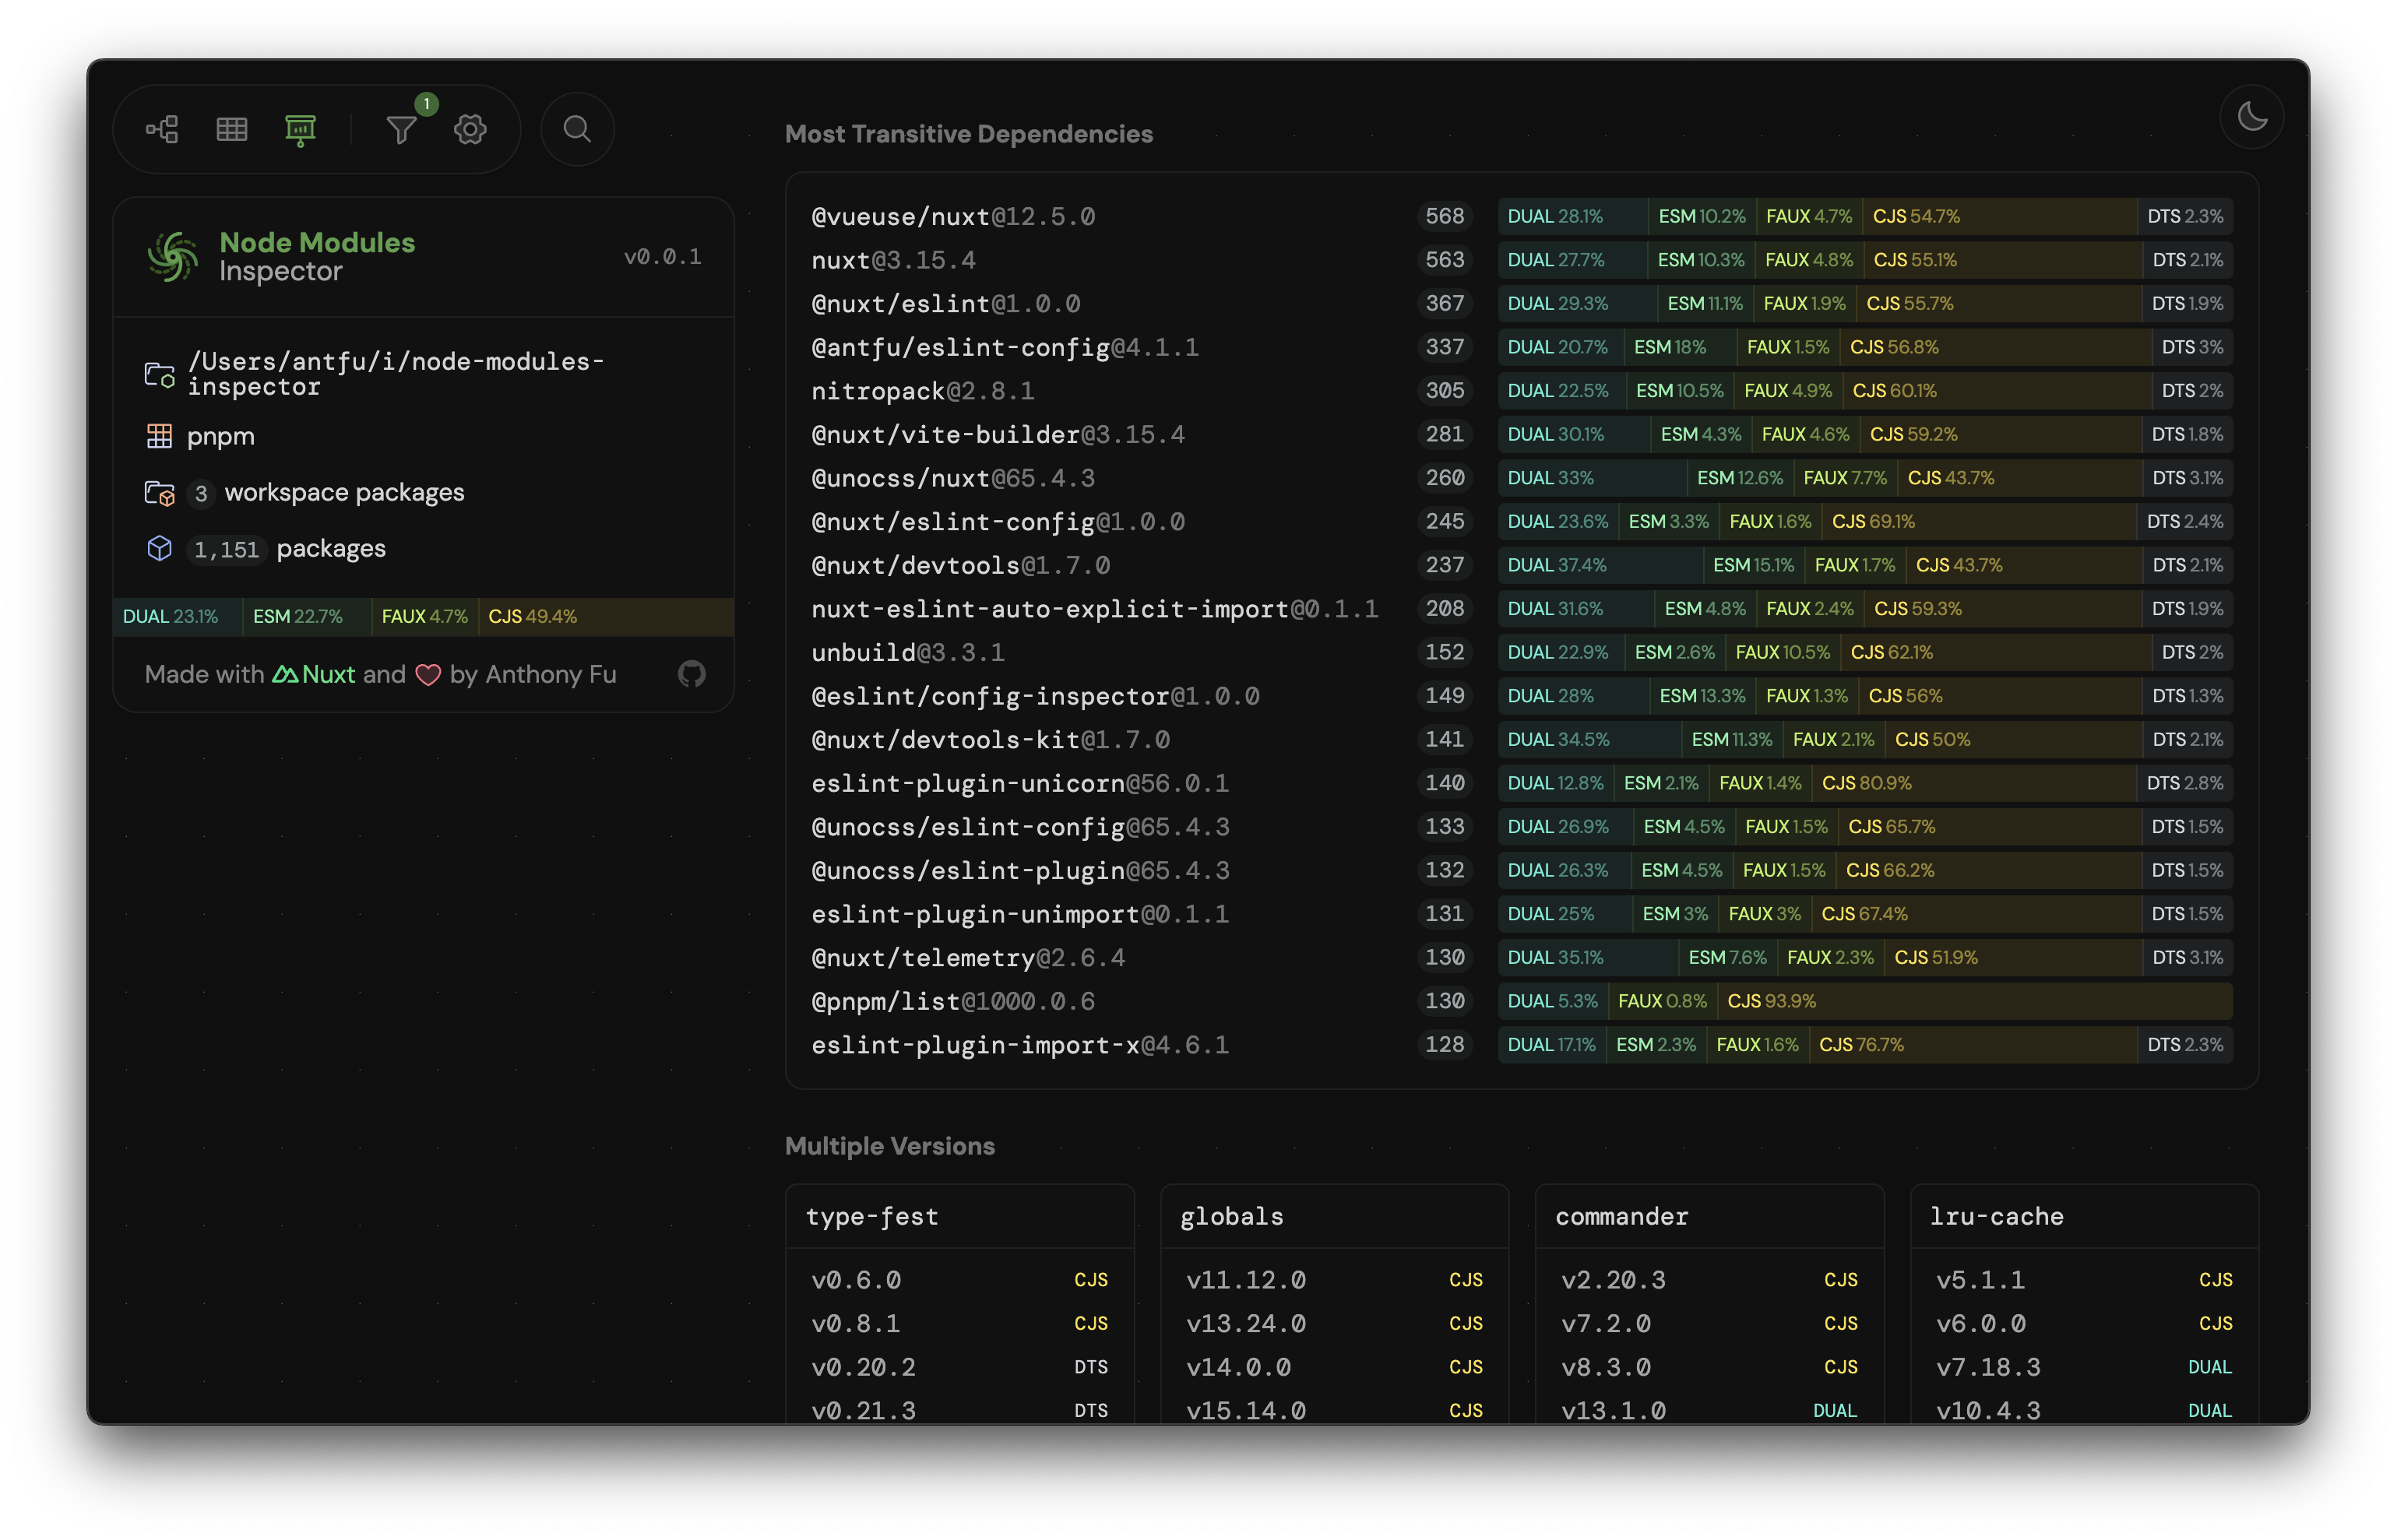Open the commander multiple versions card header

tap(1709, 1217)
